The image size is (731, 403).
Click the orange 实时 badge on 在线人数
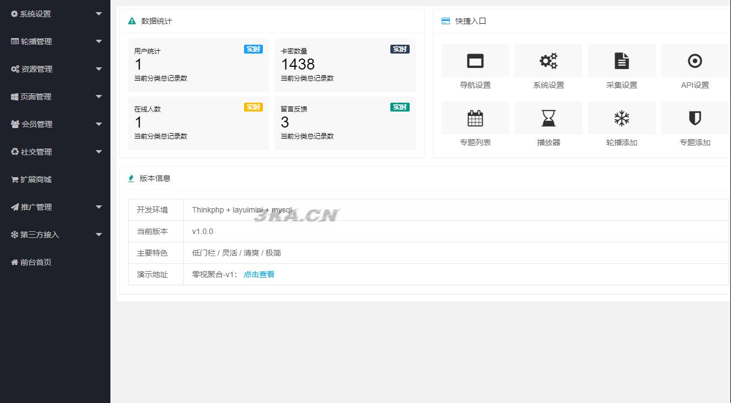(253, 107)
